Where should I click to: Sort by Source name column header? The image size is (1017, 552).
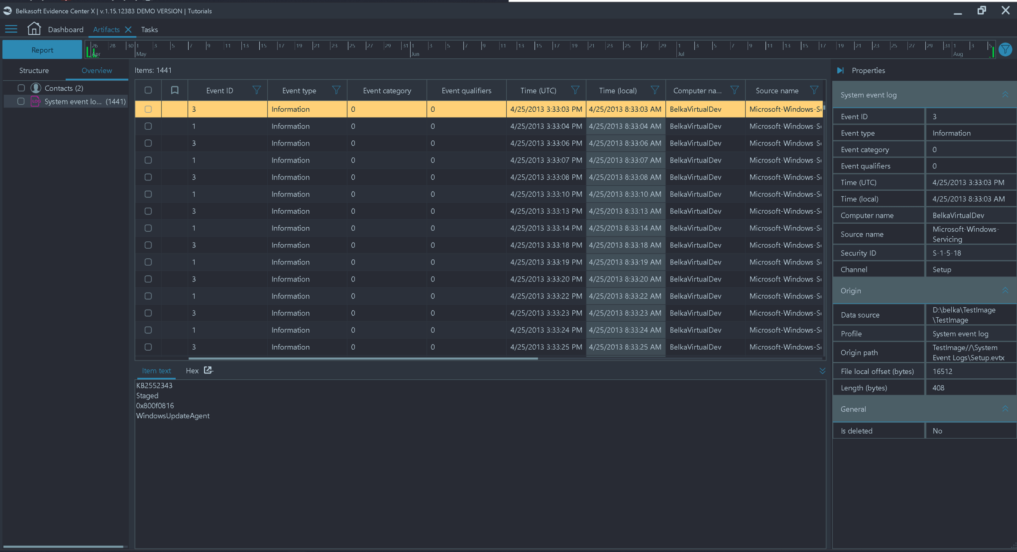tap(777, 90)
